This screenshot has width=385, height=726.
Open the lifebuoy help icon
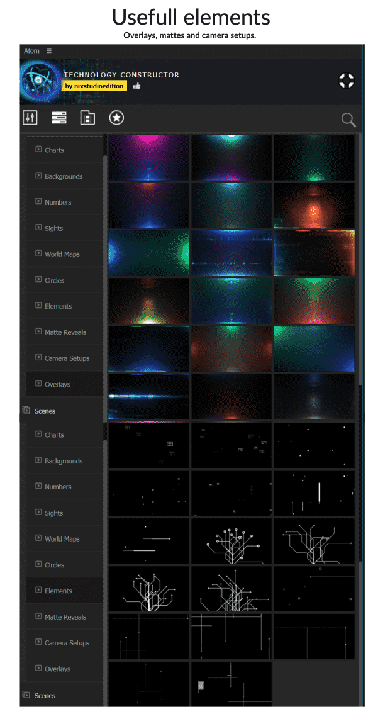346,81
